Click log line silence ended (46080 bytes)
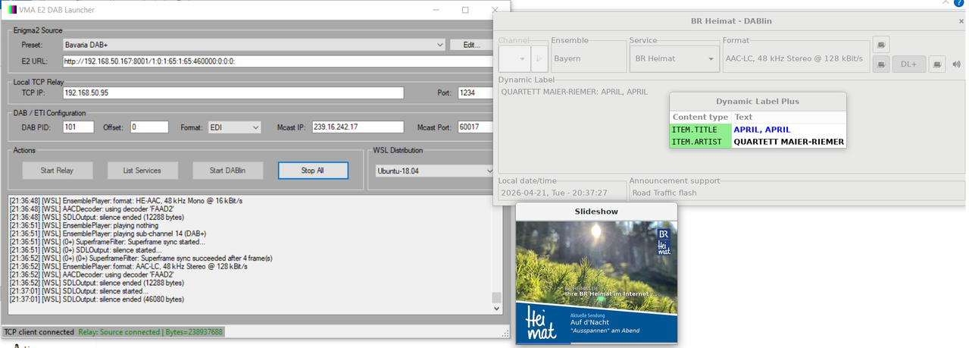 coord(96,299)
